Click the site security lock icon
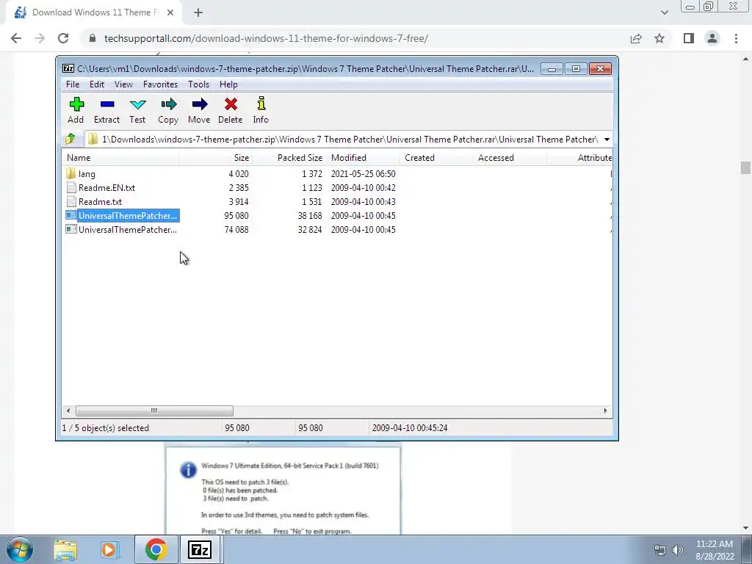Viewport: 752px width, 564px height. click(x=93, y=38)
